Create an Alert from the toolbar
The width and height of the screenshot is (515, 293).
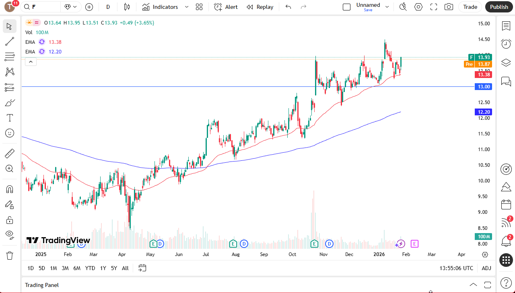tap(226, 7)
